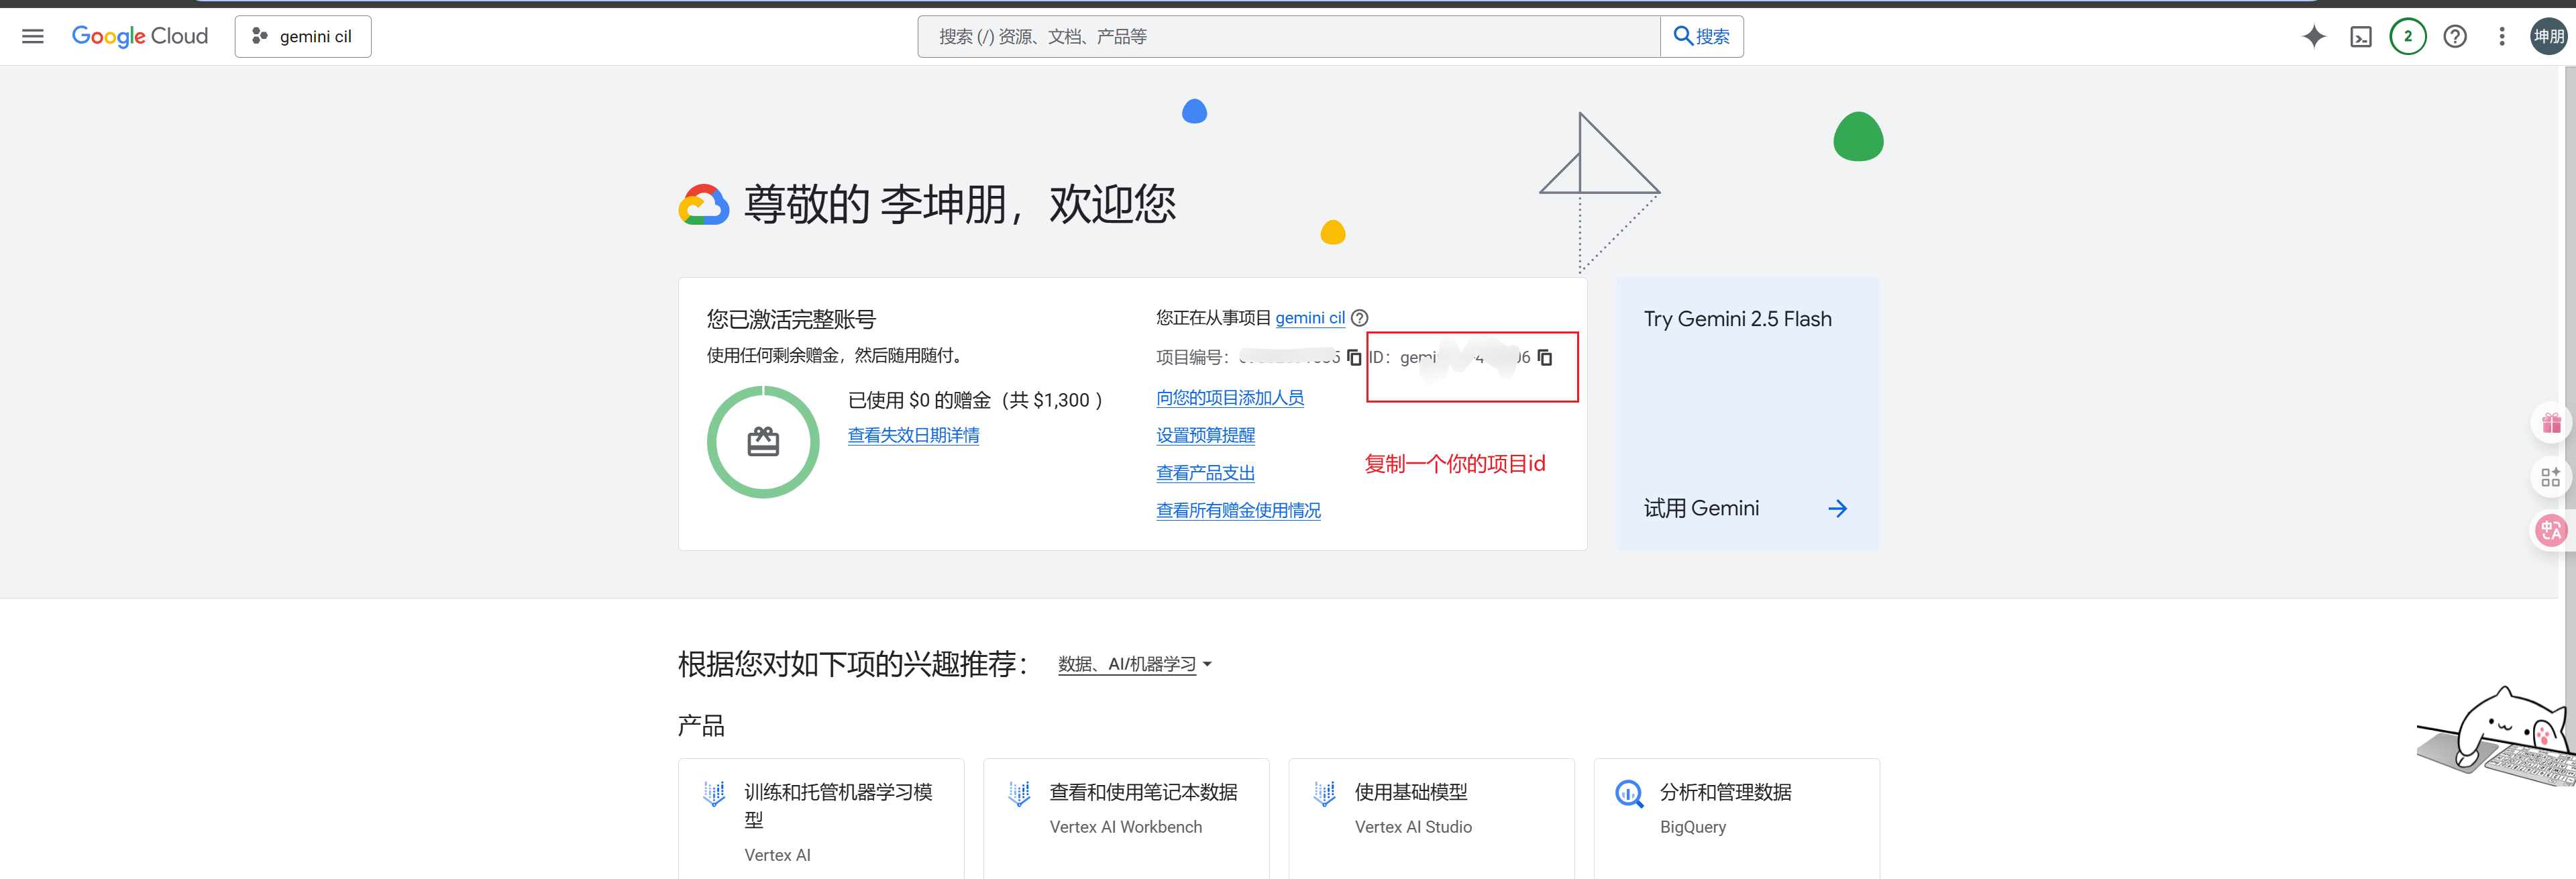
Task: Copy the project number with the copy icon
Action: tap(1354, 357)
